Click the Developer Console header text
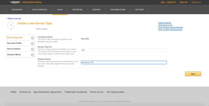The width and height of the screenshot is (209, 106). click(x=31, y=2)
